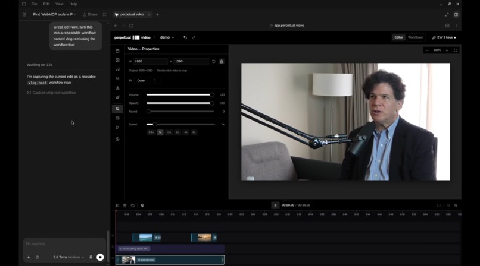Zoom in on the timeline

[x=456, y=205]
